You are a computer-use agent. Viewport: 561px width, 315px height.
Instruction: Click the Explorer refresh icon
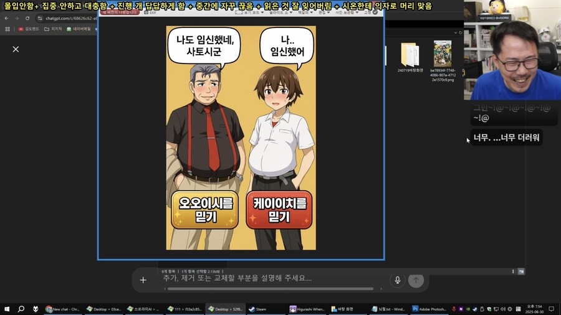click(x=461, y=33)
